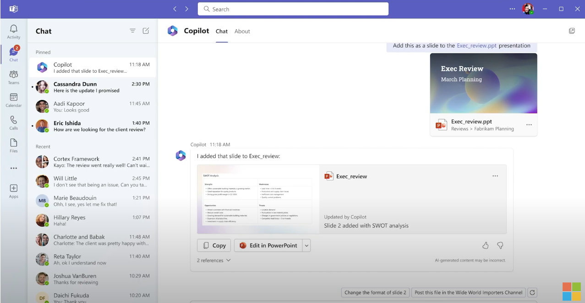Pop out the Copilot chat window

(x=572, y=31)
